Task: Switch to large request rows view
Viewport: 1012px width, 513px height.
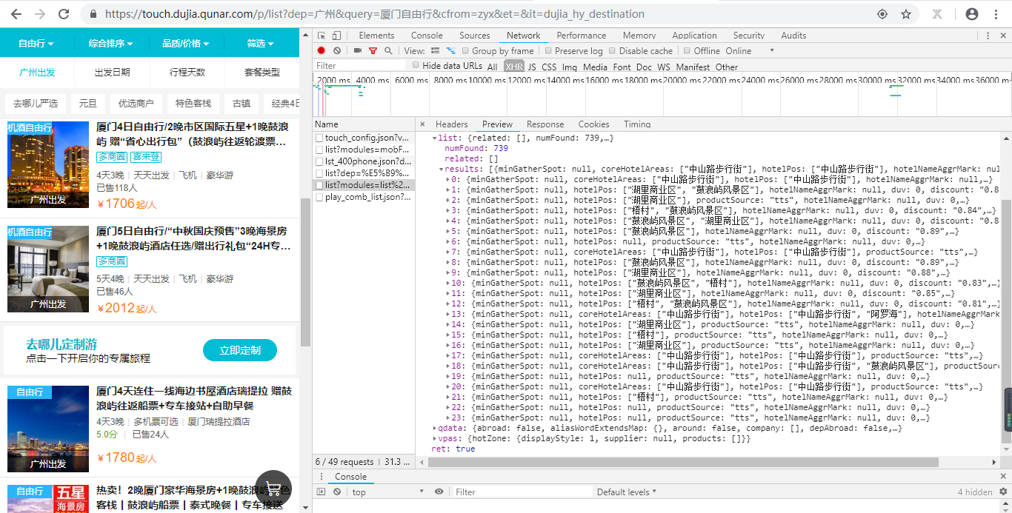Action: click(435, 50)
